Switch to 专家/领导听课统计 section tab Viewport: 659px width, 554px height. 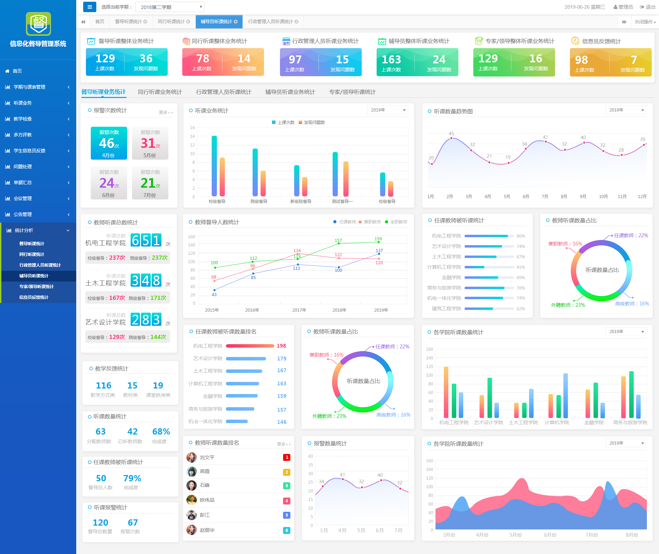[352, 92]
